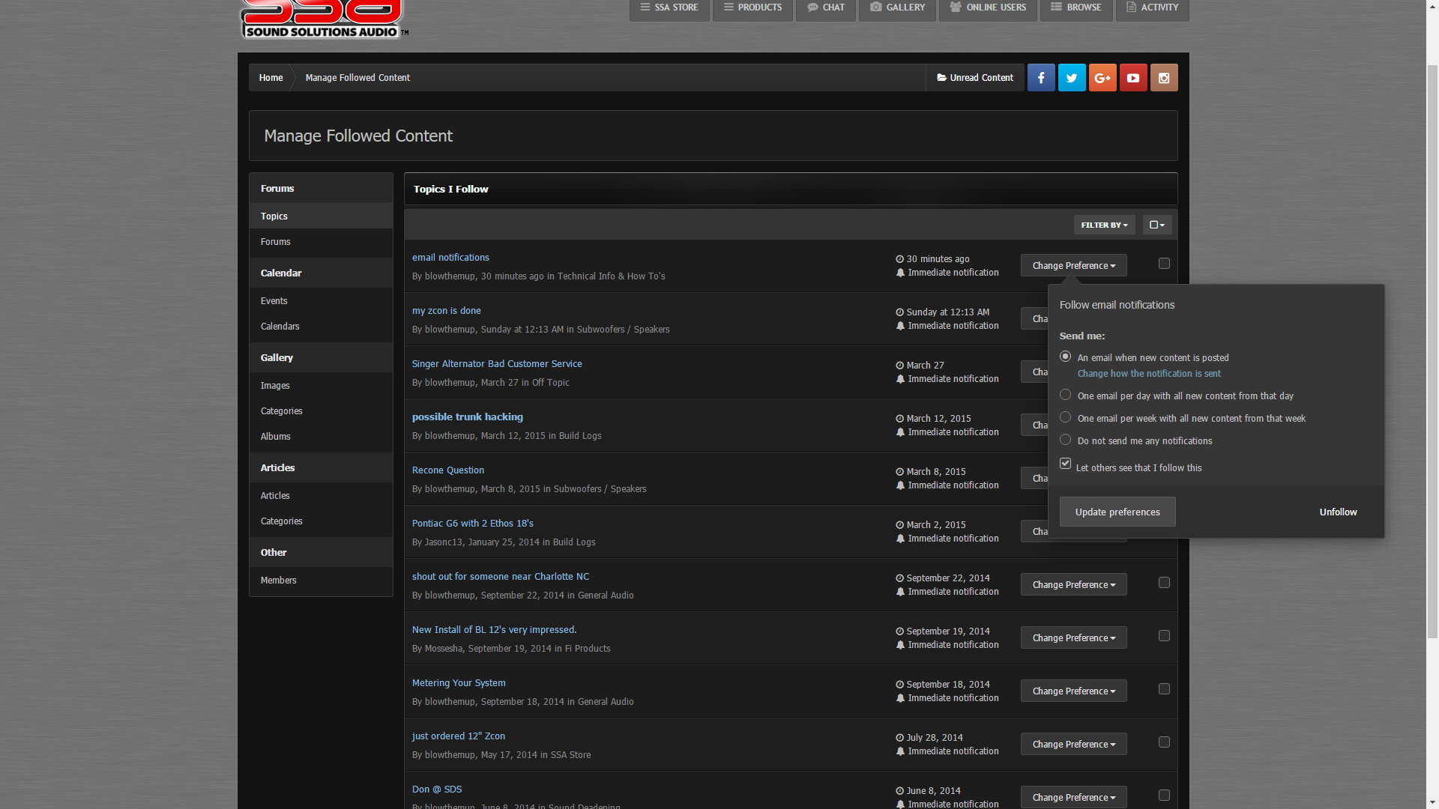Open Change Preference for just ordered 12" Zcon
1439x809 pixels.
[x=1073, y=745]
